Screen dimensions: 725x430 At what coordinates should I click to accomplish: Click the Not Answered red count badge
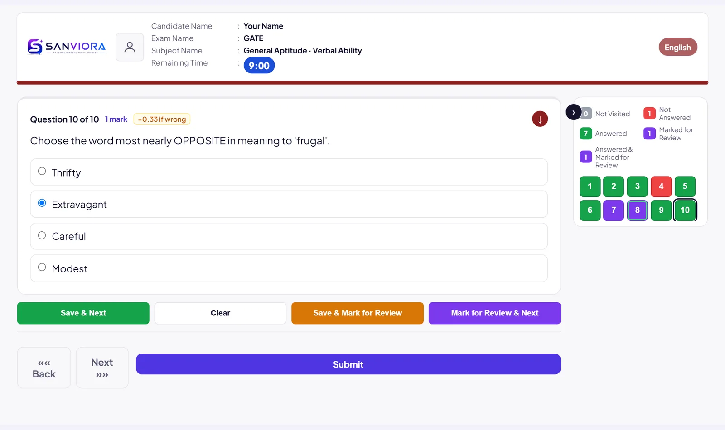click(x=649, y=114)
